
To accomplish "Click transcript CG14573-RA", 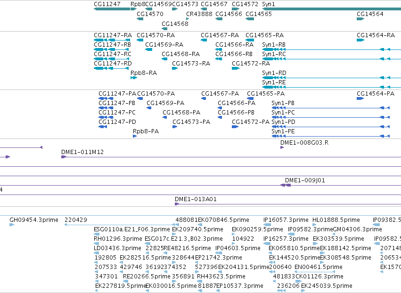I will click(191, 64).
